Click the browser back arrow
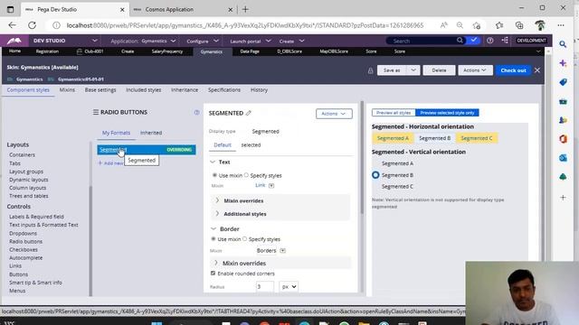579x325 pixels. [12, 25]
